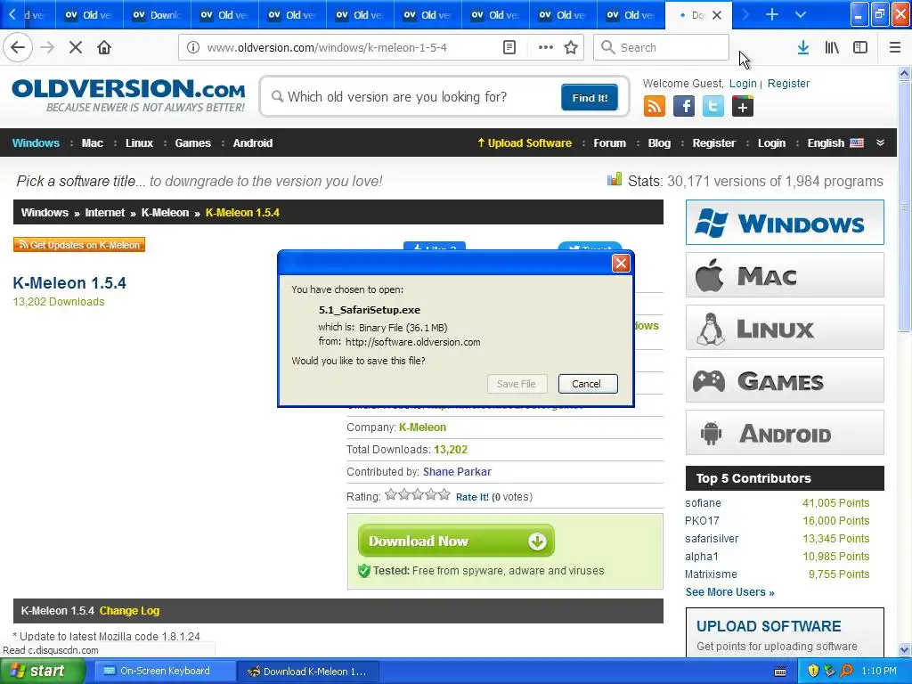Select Android in the nav bar

pyautogui.click(x=252, y=143)
